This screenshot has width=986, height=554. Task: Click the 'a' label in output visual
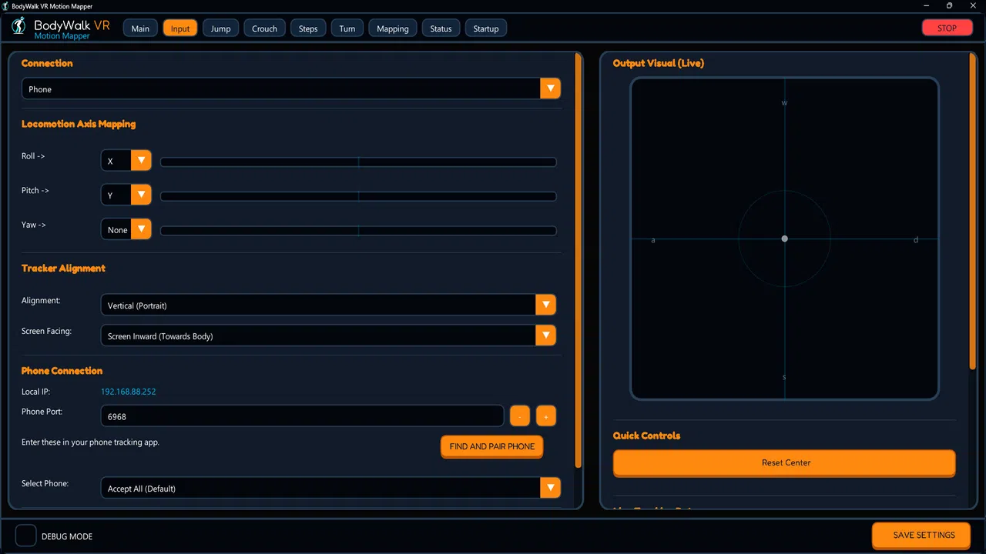click(653, 240)
